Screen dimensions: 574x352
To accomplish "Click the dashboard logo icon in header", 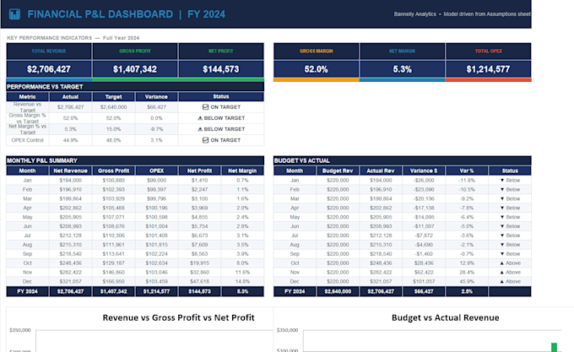I will click(14, 14).
